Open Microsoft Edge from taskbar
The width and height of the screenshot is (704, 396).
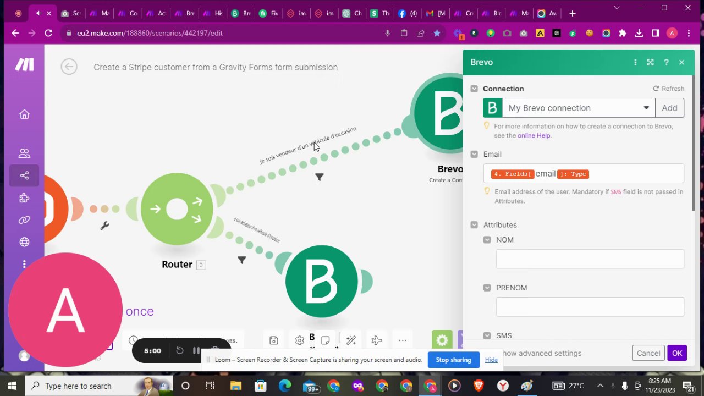click(284, 386)
